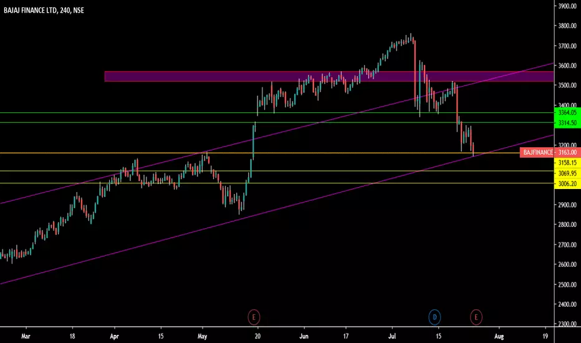
Task: Click the 2800.00 price axis label
Action: [x=567, y=225]
